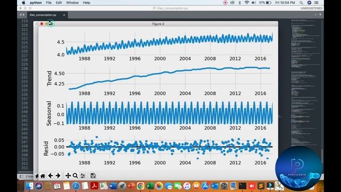Click the Trend axis label
The height and width of the screenshot is (192, 341).
click(50, 78)
